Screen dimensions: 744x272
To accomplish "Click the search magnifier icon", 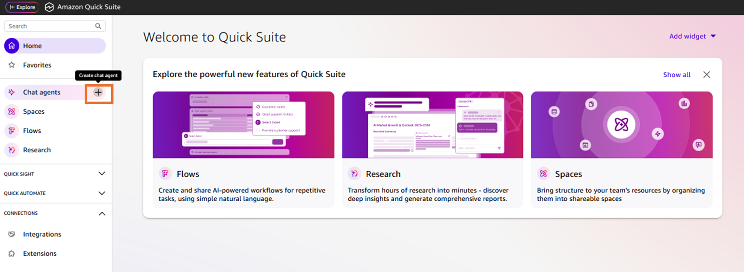I will tap(98, 26).
